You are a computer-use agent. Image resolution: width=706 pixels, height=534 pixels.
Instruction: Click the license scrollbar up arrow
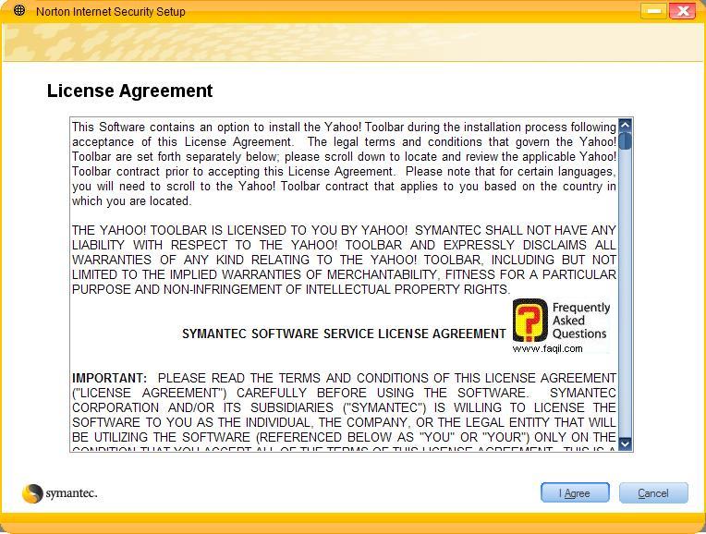626,126
